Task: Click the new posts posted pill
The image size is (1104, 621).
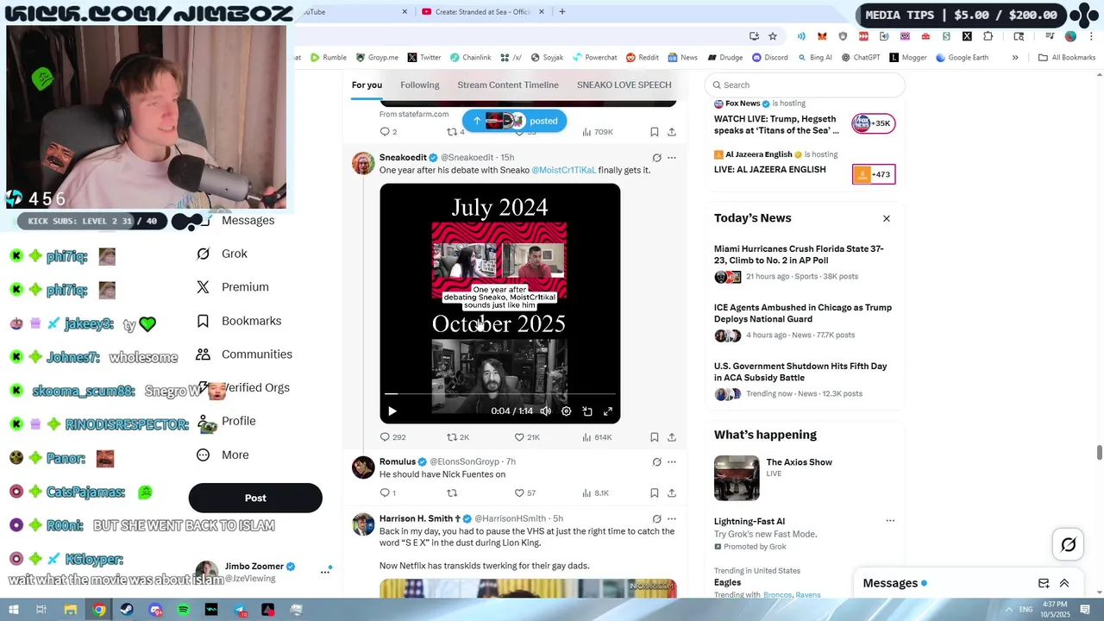Action: click(514, 121)
